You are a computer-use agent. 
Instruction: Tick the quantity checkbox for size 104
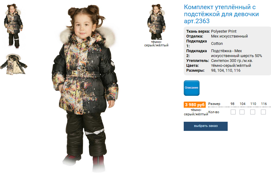tap(242, 112)
